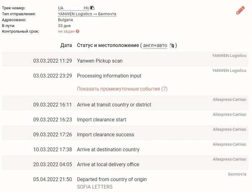252x192 pixels.
Task: Click SOFIA LETTERS location text
Action: pos(95,187)
